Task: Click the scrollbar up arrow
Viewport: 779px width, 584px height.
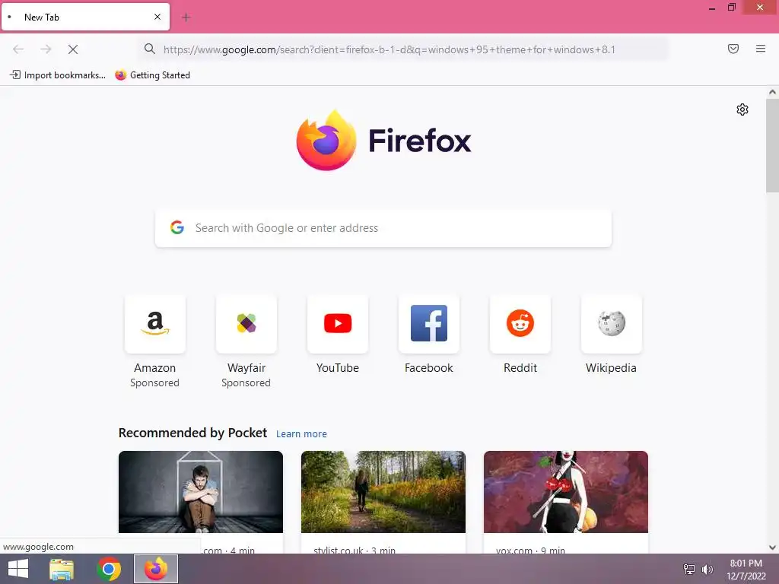Action: [x=772, y=92]
